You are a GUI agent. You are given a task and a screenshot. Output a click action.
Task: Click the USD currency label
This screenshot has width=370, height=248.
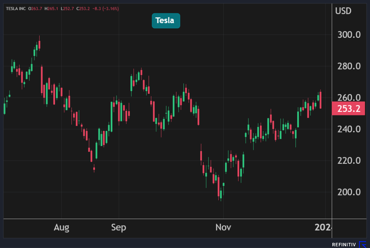[x=343, y=11]
